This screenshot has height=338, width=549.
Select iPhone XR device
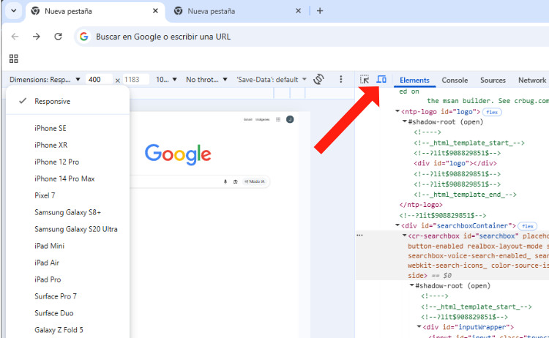coord(68,145)
